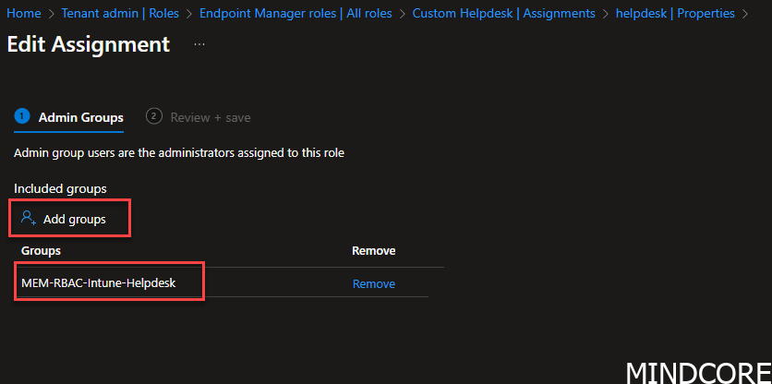Navigate to the Home breadcrumb
772x384 pixels.
(24, 13)
